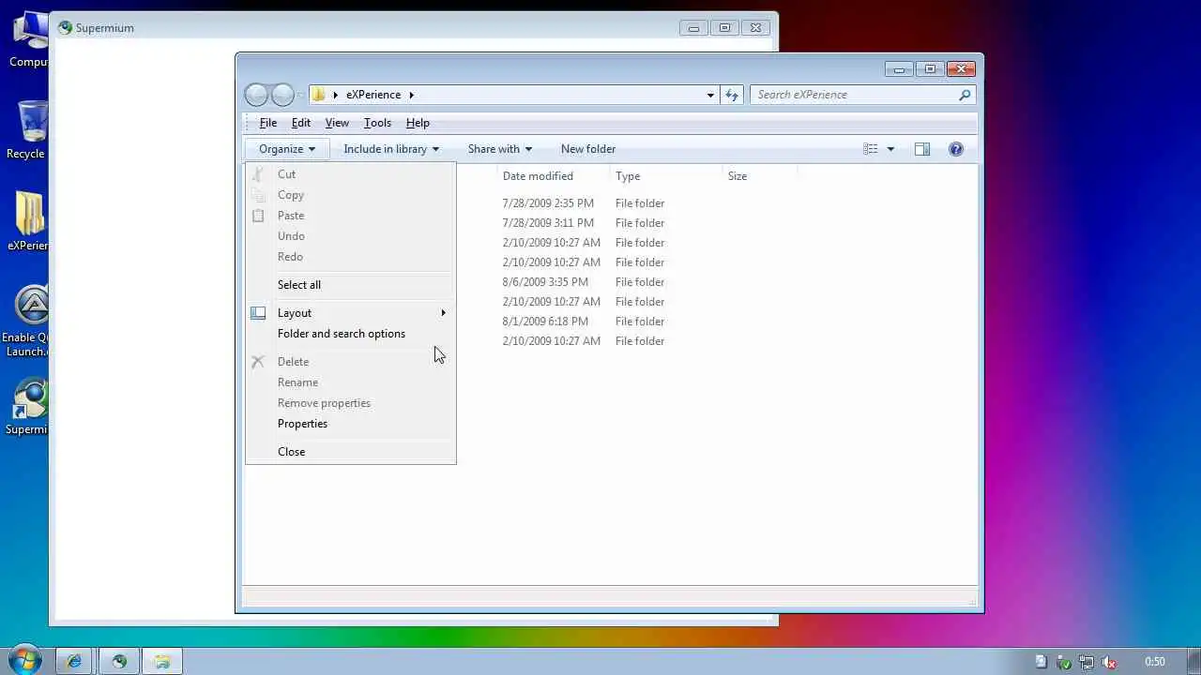The width and height of the screenshot is (1201, 675).
Task: Open the address bar history dropdown arrow
Action: tap(710, 95)
